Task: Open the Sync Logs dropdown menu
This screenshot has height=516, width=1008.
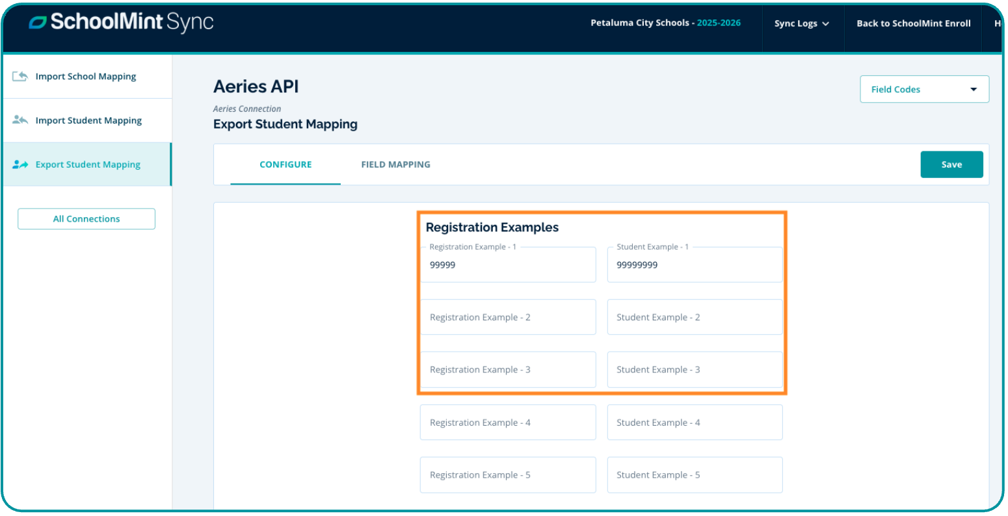Action: (x=801, y=23)
